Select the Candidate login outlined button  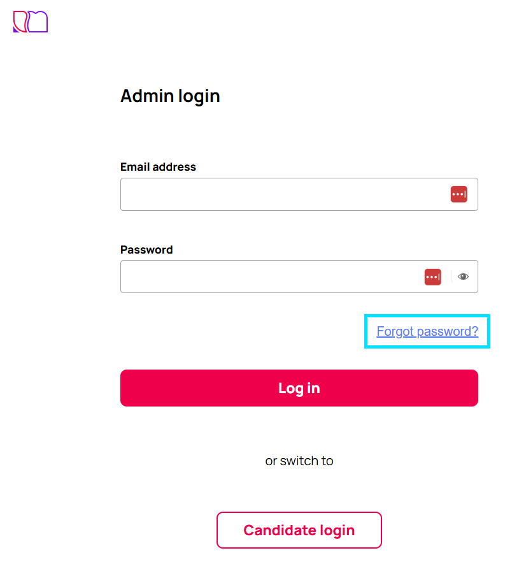point(299,529)
